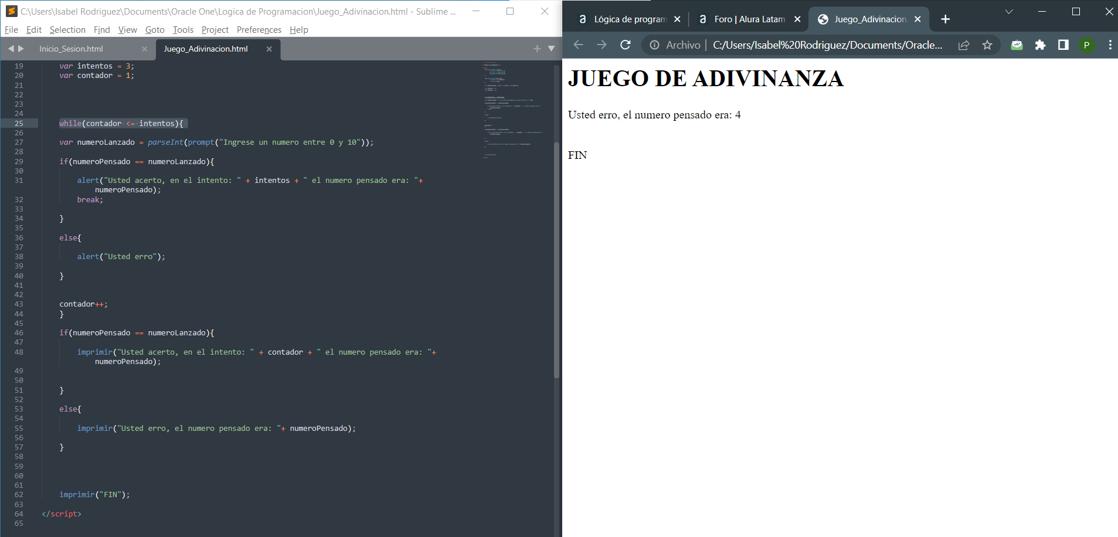Open the Chrome three-dot menu
Image resolution: width=1118 pixels, height=537 pixels.
1110,45
